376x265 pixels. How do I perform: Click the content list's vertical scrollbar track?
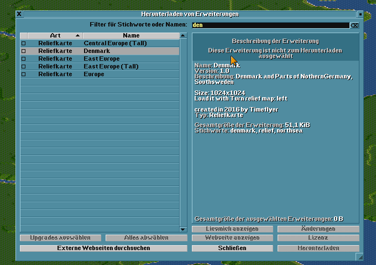click(183, 138)
